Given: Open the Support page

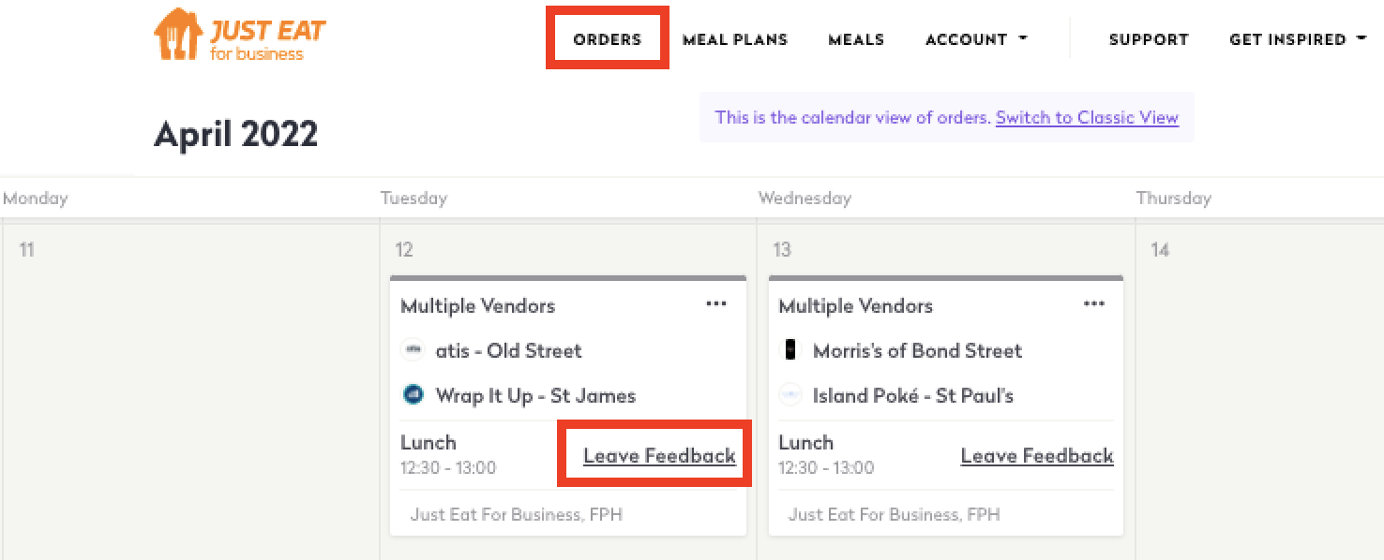Looking at the screenshot, I should (1149, 39).
